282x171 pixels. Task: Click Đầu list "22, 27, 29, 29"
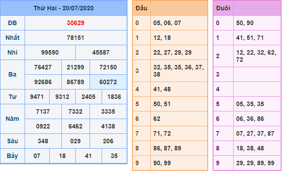click(x=172, y=52)
